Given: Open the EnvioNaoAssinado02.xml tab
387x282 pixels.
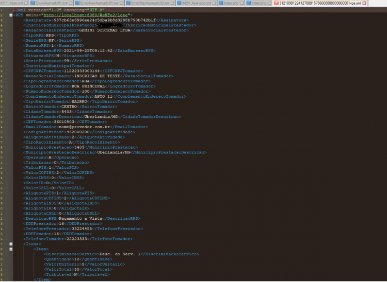Looking at the screenshot, I should (x=150, y=3).
